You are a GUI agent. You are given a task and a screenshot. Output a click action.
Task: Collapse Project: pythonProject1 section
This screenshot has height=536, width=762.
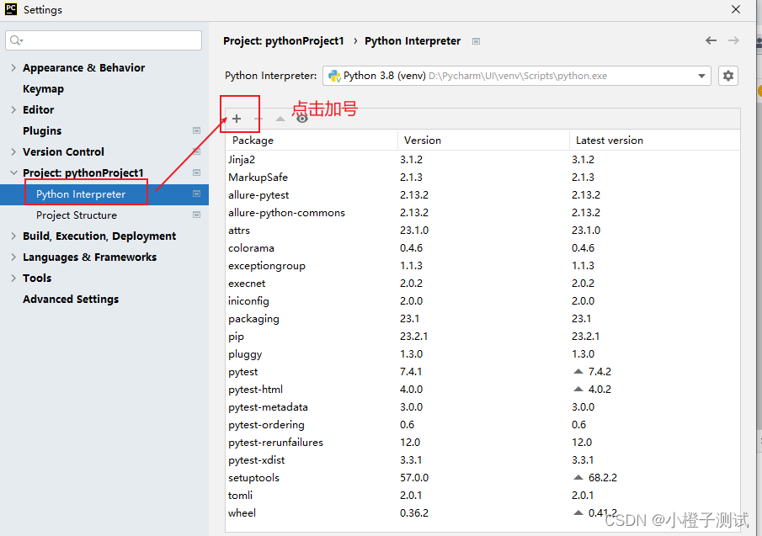(x=13, y=172)
